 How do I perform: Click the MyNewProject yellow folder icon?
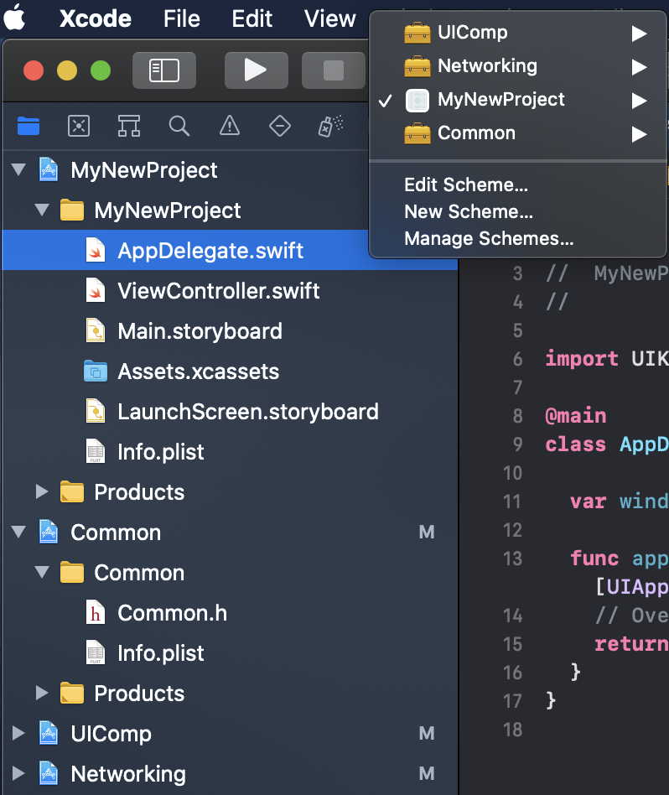tap(72, 210)
